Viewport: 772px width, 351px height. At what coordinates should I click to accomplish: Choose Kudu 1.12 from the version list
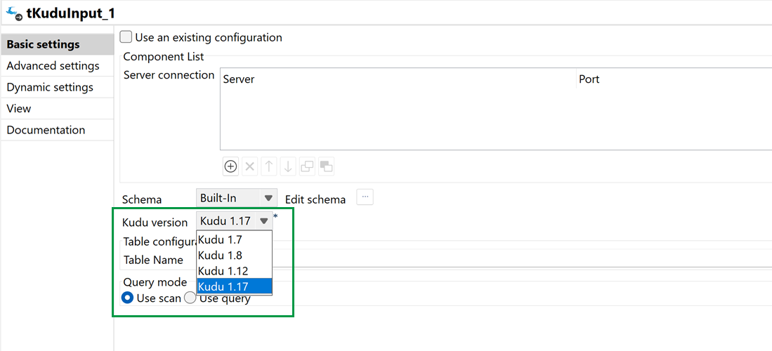(x=235, y=270)
